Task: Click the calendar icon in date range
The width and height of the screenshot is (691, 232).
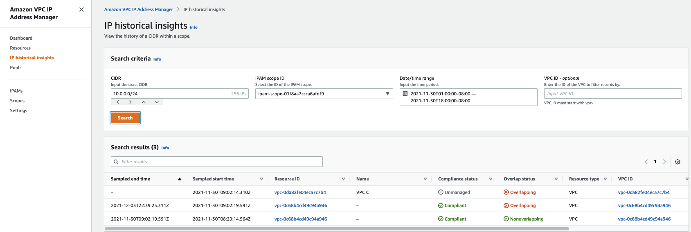Action: tap(405, 94)
